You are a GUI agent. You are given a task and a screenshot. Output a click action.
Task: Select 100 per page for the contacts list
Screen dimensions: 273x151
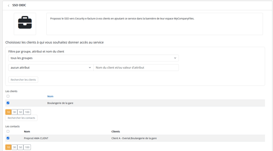[27, 147]
